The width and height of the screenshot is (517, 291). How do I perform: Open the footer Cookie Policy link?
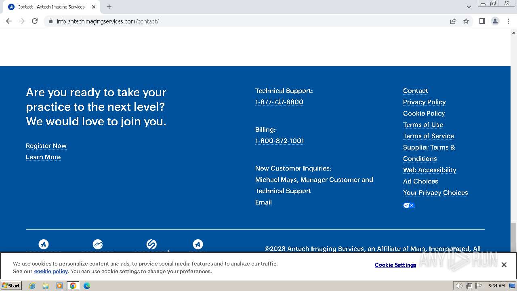(x=424, y=114)
